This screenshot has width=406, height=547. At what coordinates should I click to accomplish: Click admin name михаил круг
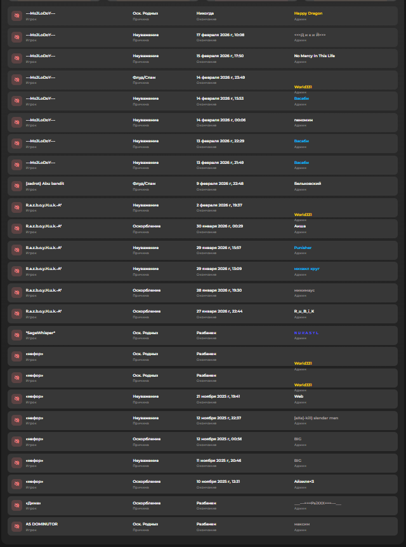pos(306,268)
